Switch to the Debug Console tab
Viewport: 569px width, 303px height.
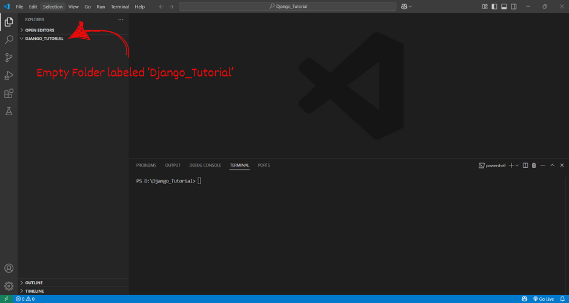pos(205,165)
